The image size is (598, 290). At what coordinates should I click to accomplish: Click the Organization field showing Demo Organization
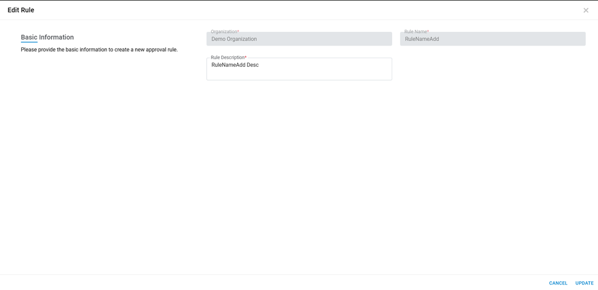(299, 39)
